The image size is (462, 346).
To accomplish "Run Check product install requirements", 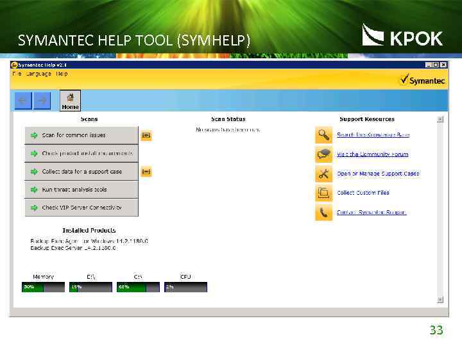I will tap(81, 154).
